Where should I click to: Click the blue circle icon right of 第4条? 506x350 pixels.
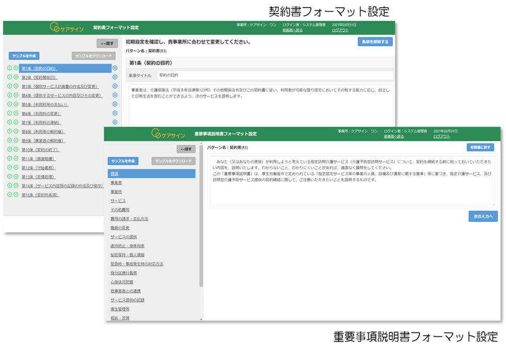pos(115,96)
